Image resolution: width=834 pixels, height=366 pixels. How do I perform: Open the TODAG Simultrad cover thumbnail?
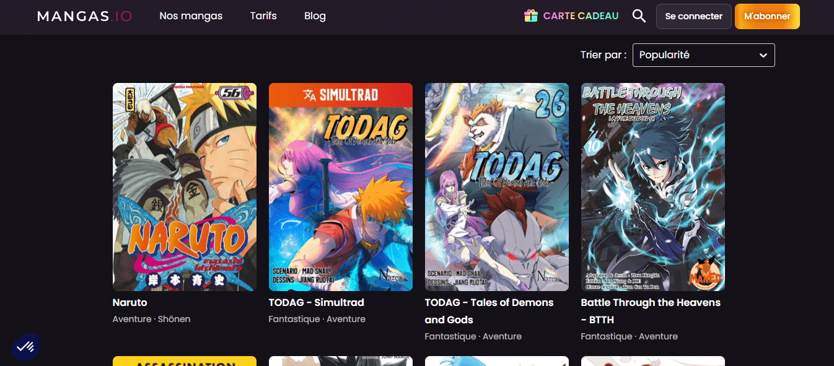click(x=341, y=187)
